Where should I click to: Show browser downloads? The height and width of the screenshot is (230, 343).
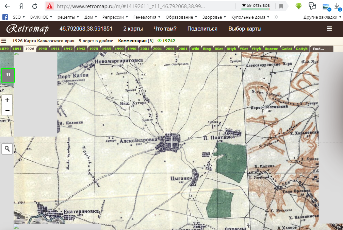tap(338, 6)
